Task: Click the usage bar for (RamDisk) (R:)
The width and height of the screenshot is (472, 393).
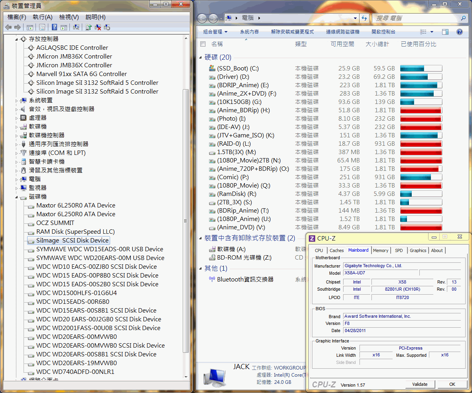Action: tap(421, 194)
